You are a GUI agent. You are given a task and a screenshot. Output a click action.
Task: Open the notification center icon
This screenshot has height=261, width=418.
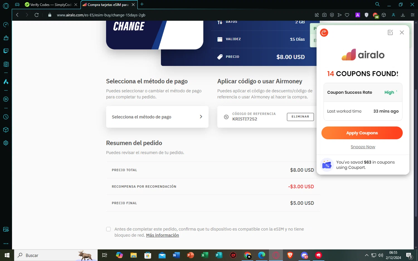tap(409, 255)
